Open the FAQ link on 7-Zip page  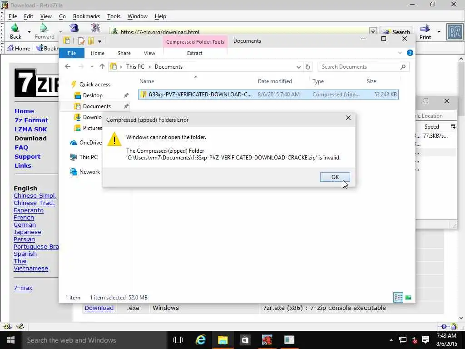[x=21, y=148]
